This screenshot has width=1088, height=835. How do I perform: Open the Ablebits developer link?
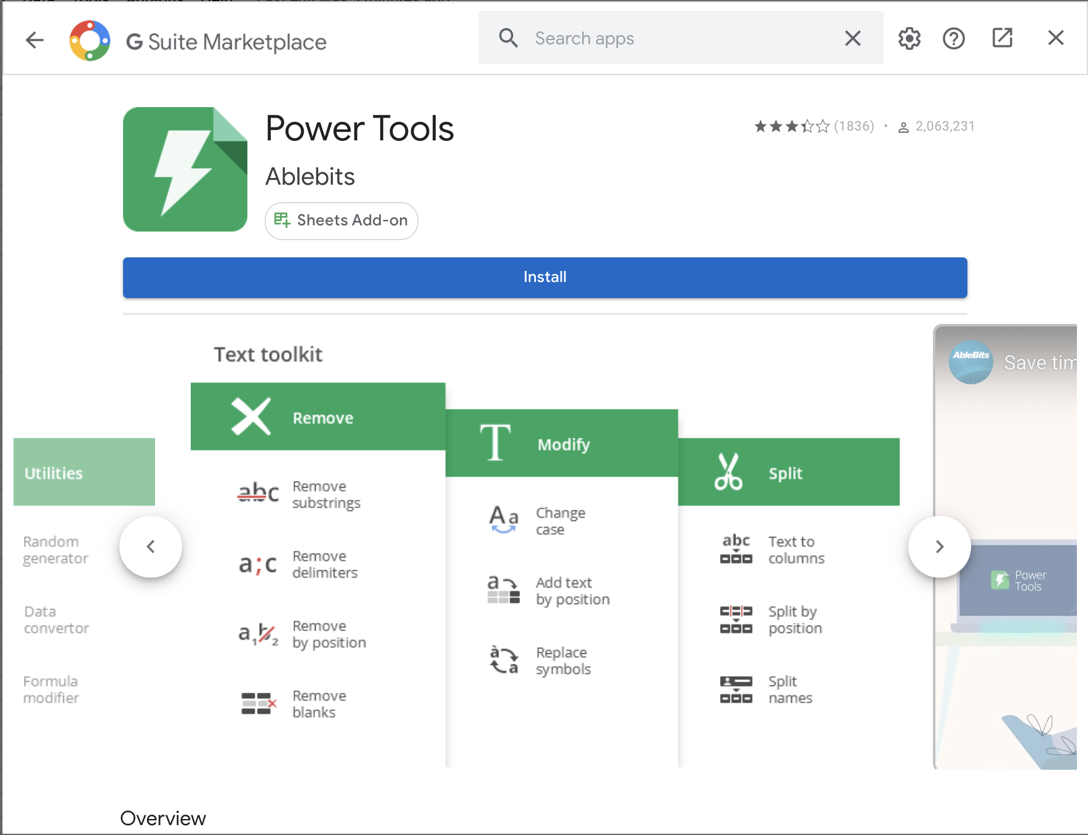coord(310,177)
